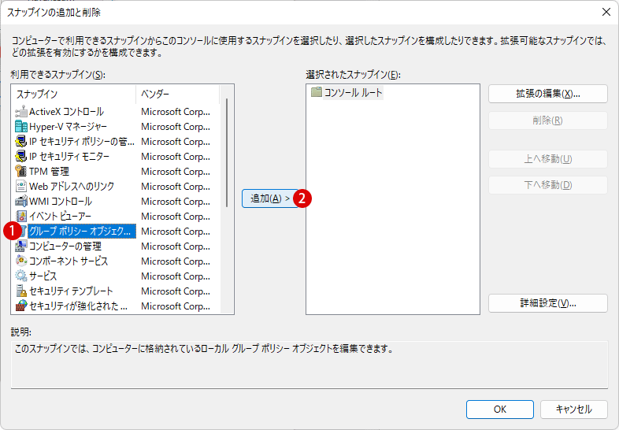Select セキュリティ テンプレート snap-in

click(x=71, y=291)
